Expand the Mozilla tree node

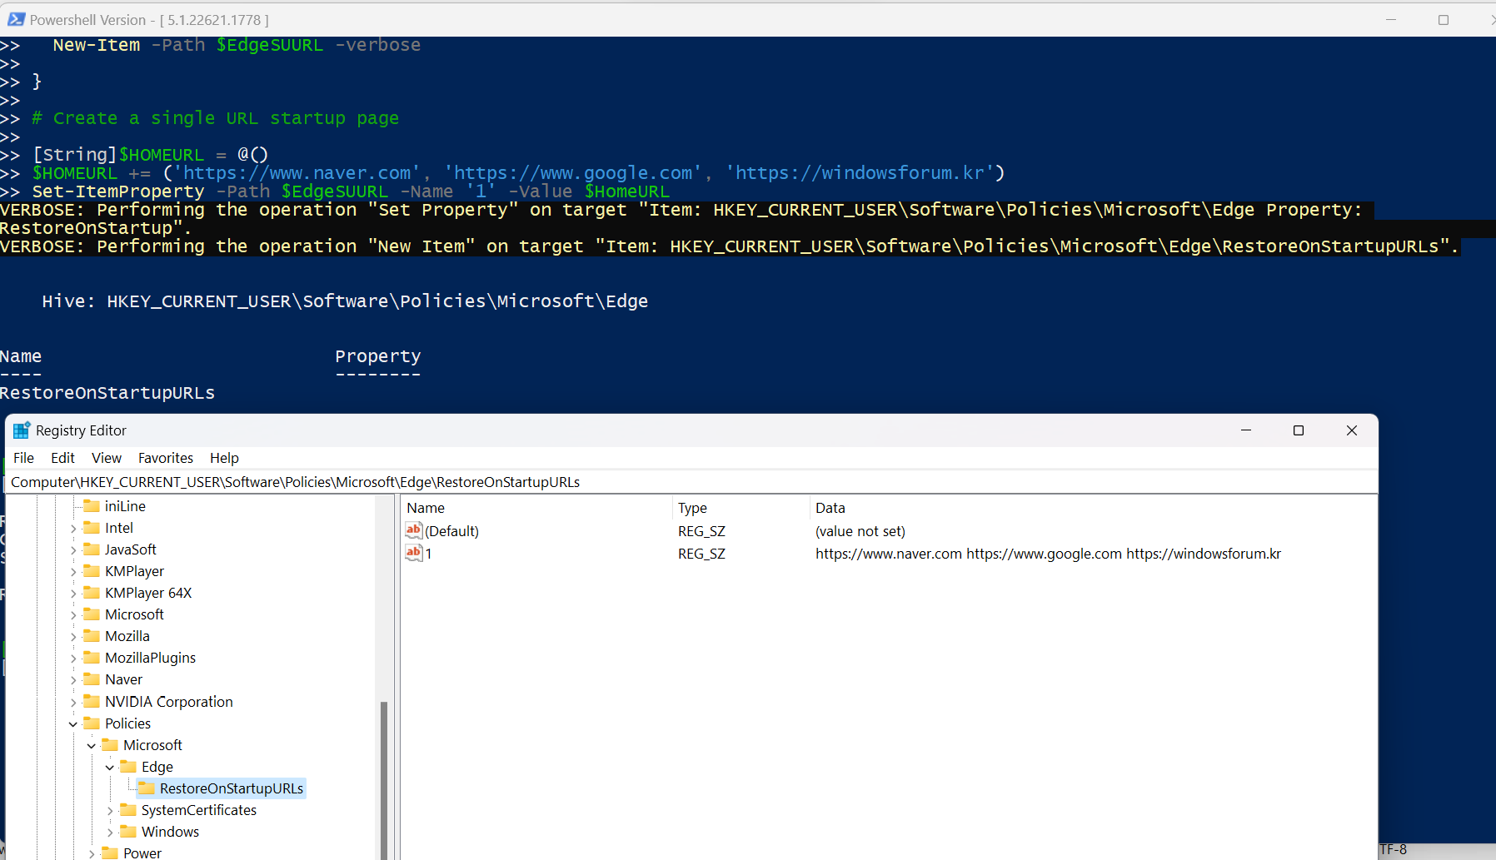point(73,637)
